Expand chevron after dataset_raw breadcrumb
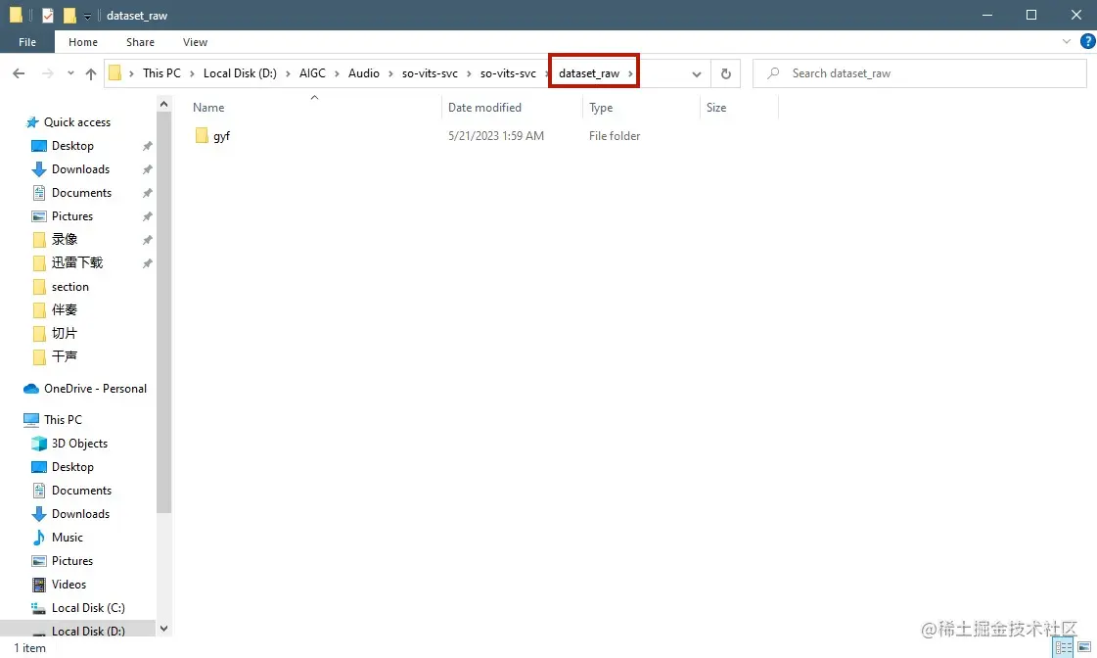This screenshot has width=1097, height=658. pos(630,73)
